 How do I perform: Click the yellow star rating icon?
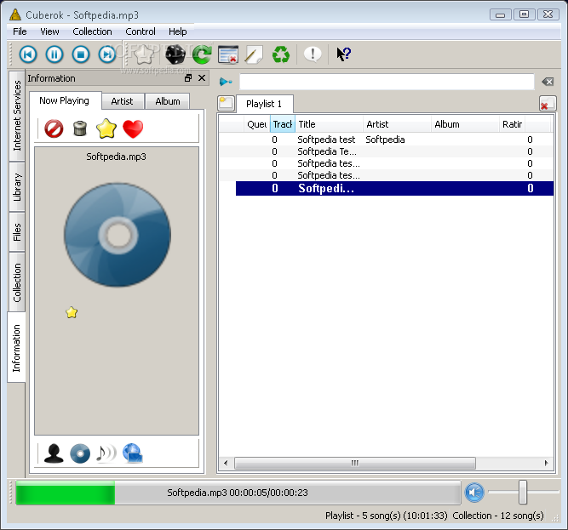[106, 128]
